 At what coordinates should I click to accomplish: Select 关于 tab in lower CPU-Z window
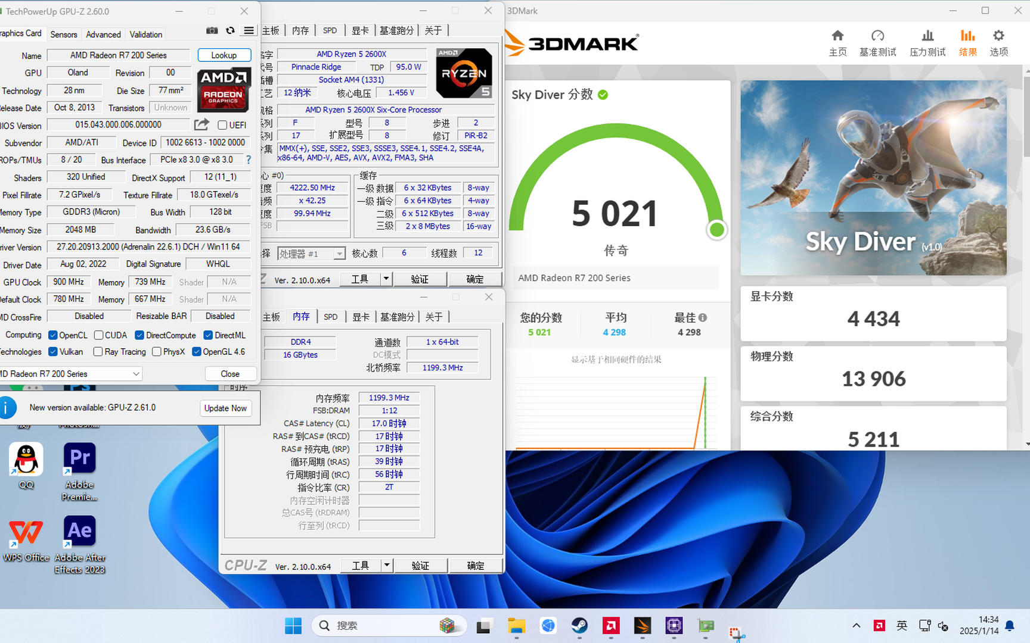434,317
